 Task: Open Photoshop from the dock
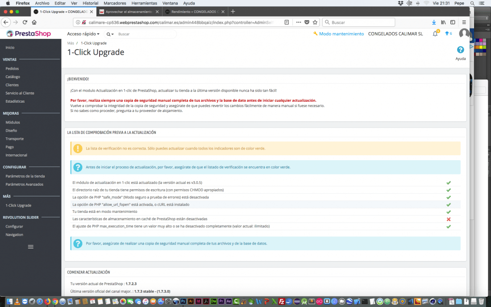(183, 301)
